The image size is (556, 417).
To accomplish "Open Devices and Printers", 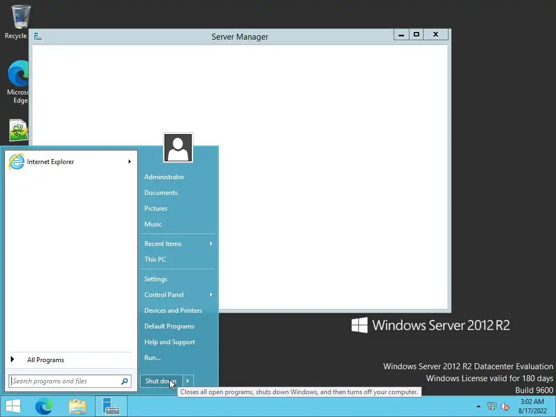I will (x=173, y=310).
